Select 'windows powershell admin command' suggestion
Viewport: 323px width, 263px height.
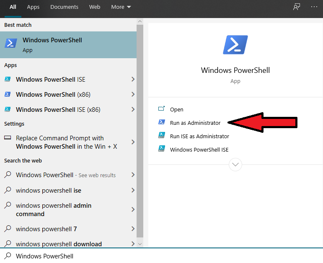(68, 209)
